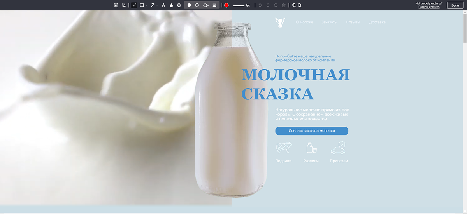Click the Undo arrow icon
The image size is (467, 214).
(x=260, y=5)
